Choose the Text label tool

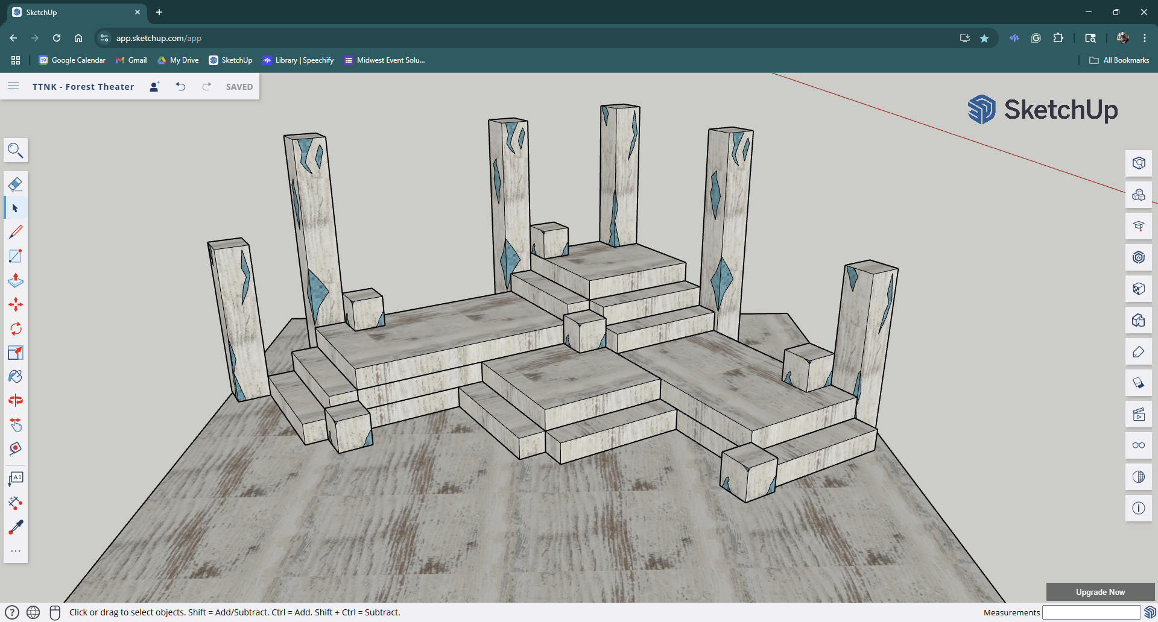click(x=16, y=479)
